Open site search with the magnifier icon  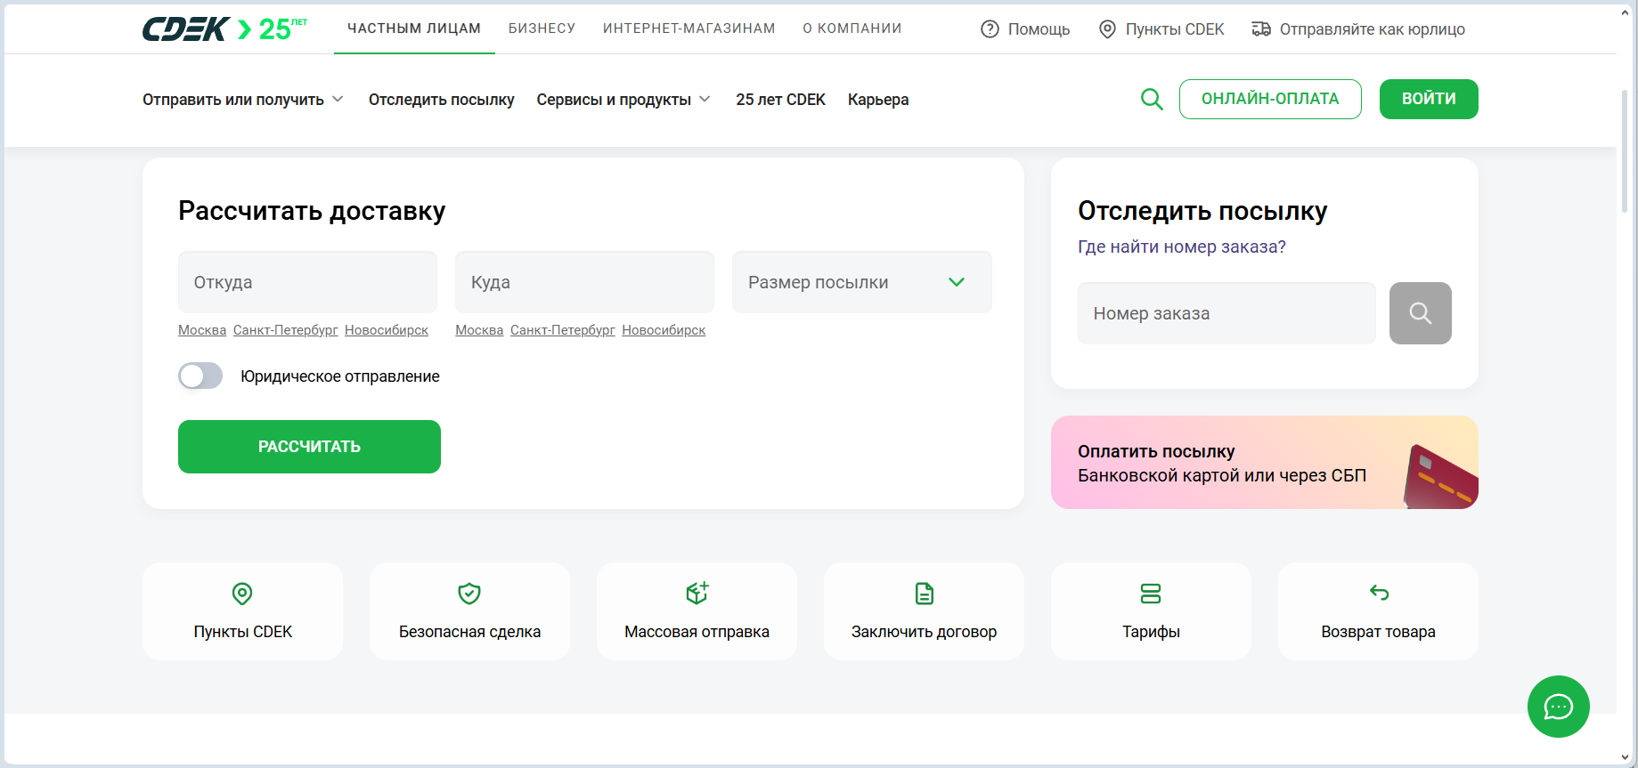[1152, 99]
